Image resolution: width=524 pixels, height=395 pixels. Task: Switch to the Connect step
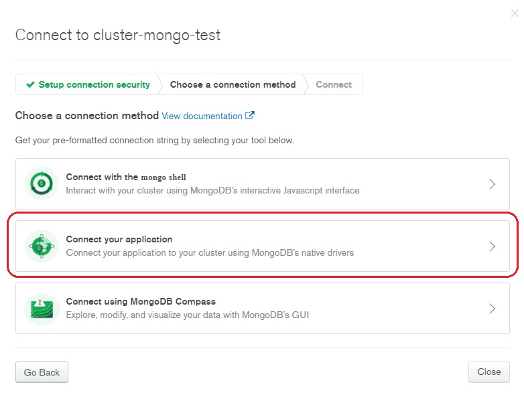click(334, 84)
